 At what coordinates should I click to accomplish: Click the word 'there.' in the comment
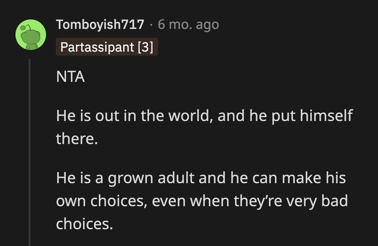(x=77, y=138)
